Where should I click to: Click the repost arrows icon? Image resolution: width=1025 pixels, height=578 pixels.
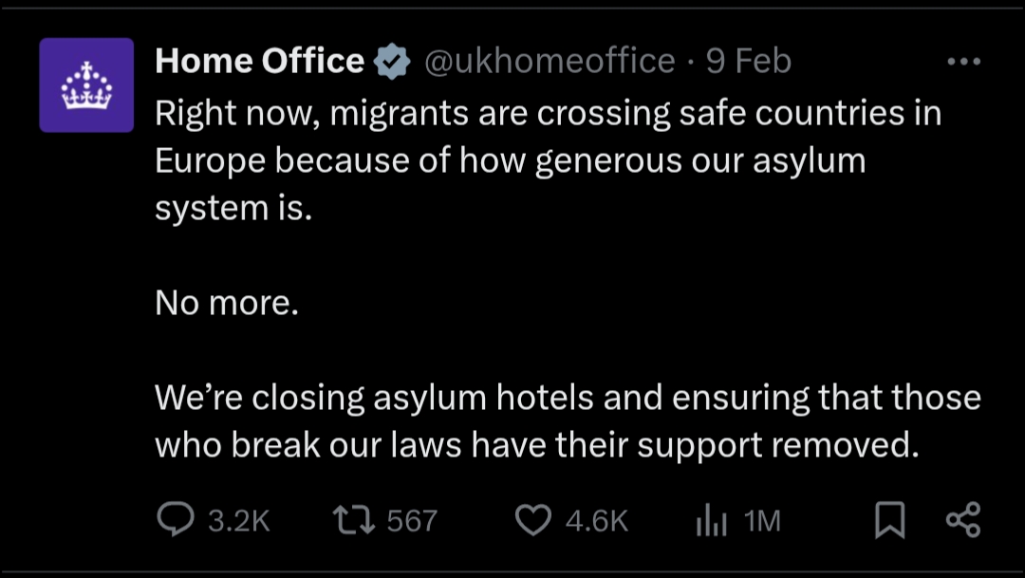pyautogui.click(x=354, y=519)
